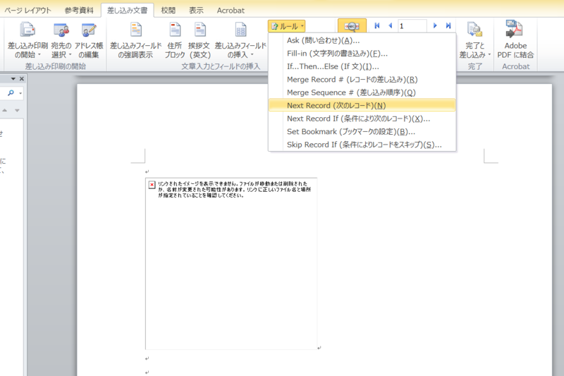Switch to the Acrobat tab
The height and width of the screenshot is (376, 564).
coord(231,11)
